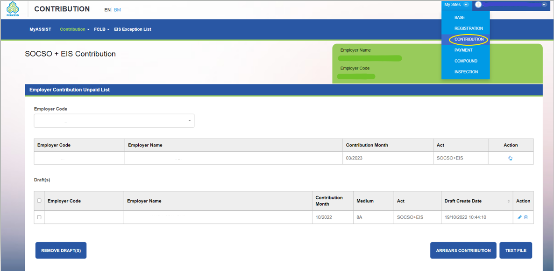Viewport: 554px width, 271px height.
Task: Click the SOCSO+EIS cell in unpaid list
Action: pos(461,158)
